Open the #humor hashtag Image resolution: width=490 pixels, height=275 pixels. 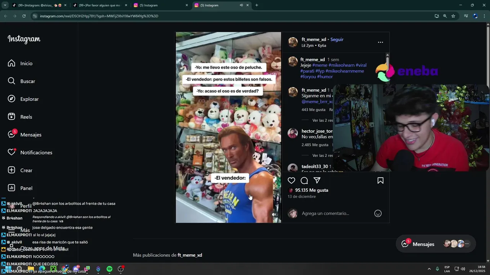(325, 77)
